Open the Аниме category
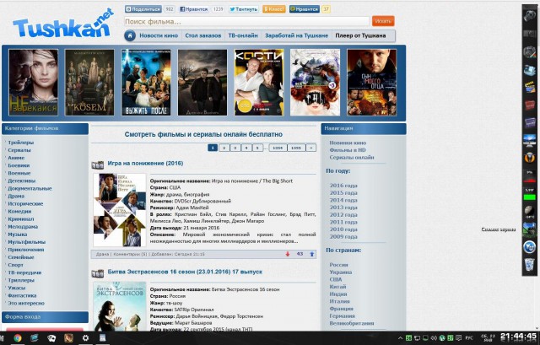 tap(16, 158)
